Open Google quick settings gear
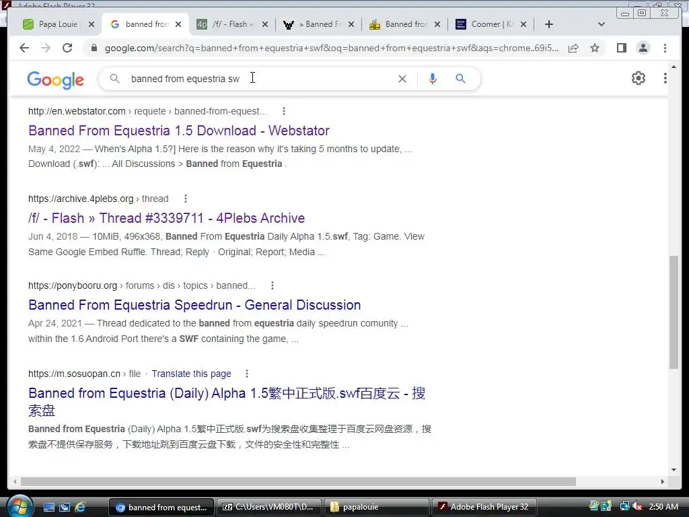689x517 pixels. click(638, 78)
